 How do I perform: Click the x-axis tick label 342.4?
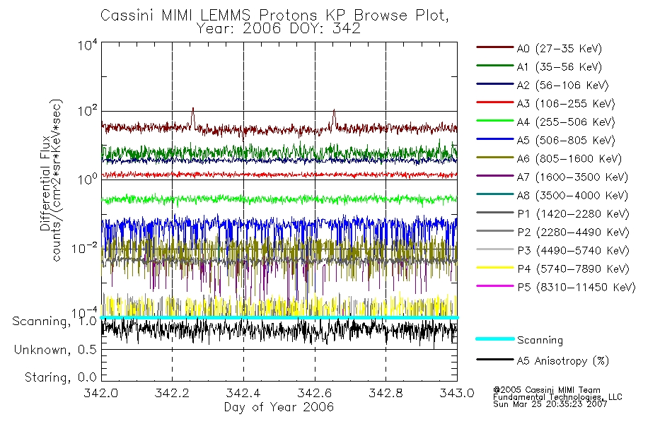click(243, 393)
